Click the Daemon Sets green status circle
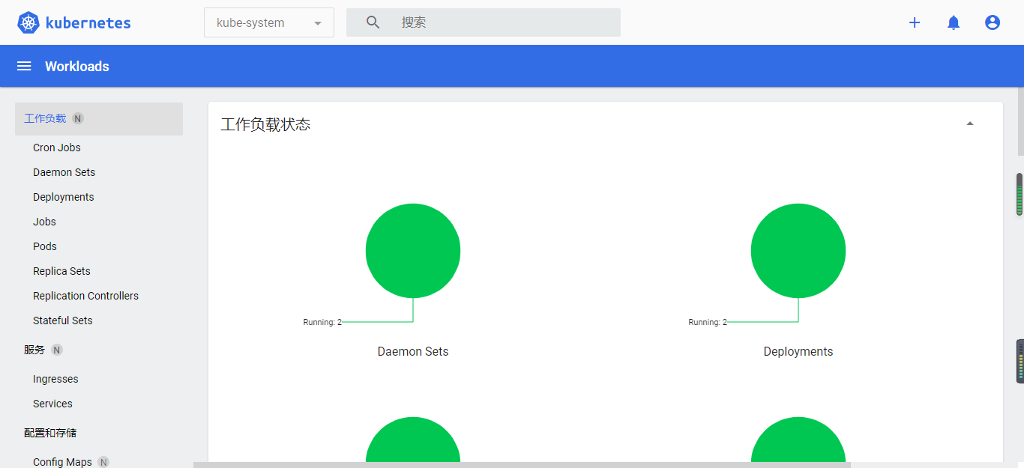This screenshot has height=468, width=1024. click(x=413, y=251)
